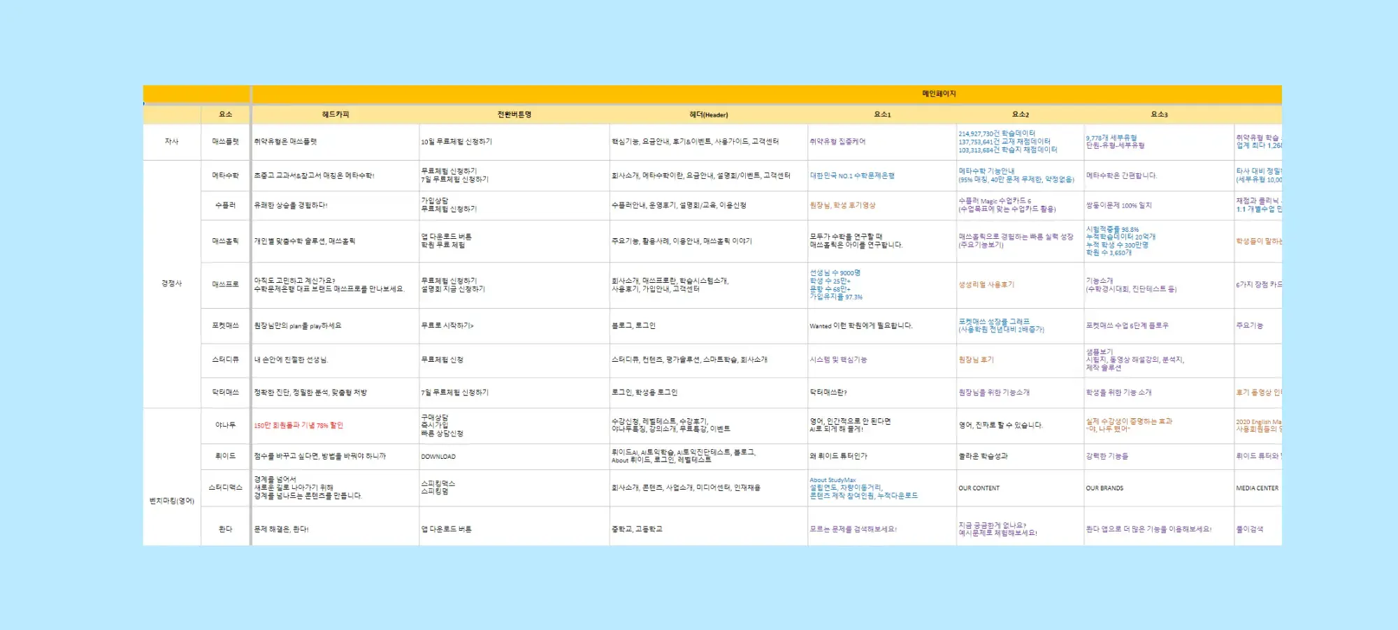Select the '야나두' row label cell
This screenshot has width=1398, height=630.
tap(225, 425)
